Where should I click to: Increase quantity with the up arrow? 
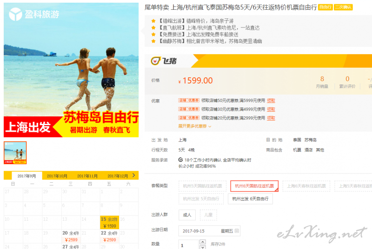point(203,242)
